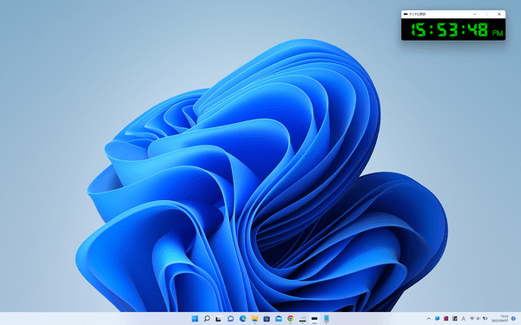This screenshot has height=325, width=521.
Task: Open the digital clock window's title bar icon menu
Action: click(x=406, y=14)
